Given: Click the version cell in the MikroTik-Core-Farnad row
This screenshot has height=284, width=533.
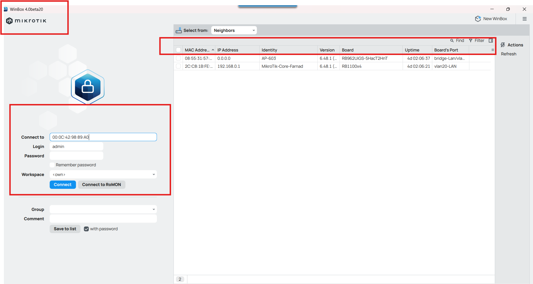Looking at the screenshot, I should pyautogui.click(x=328, y=66).
